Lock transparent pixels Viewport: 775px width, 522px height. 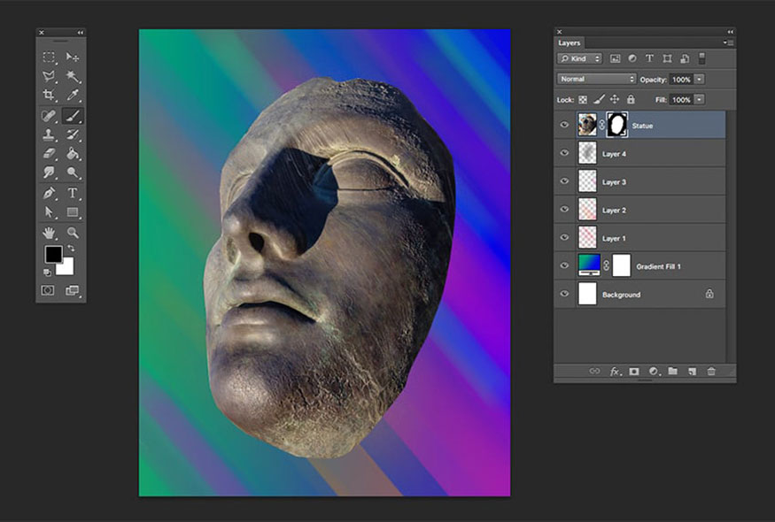(583, 100)
